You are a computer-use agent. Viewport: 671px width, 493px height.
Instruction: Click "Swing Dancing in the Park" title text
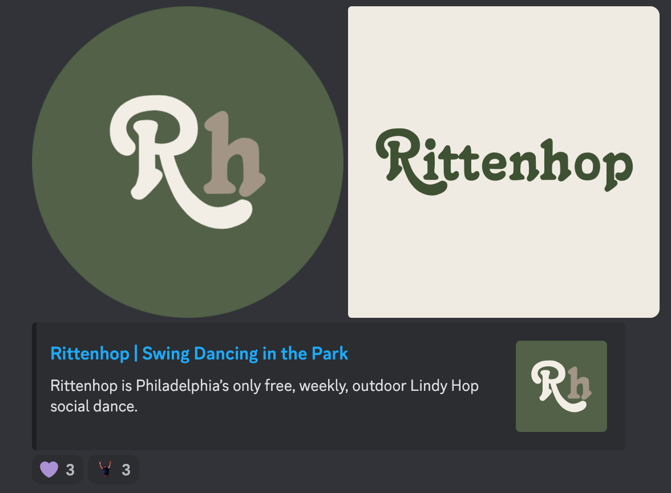pos(245,354)
